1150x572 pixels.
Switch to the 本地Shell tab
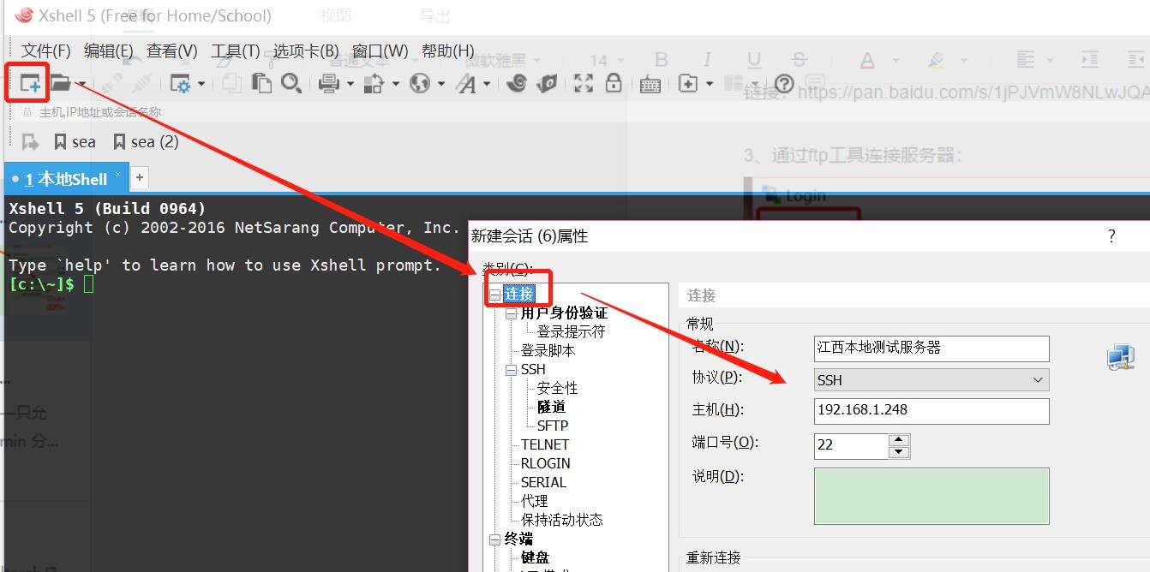(66, 179)
